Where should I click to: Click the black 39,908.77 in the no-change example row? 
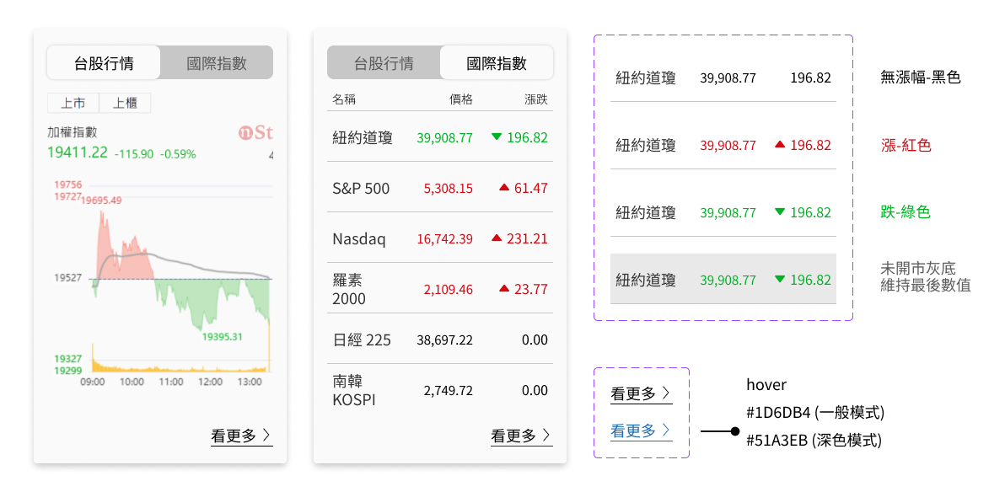728,78
